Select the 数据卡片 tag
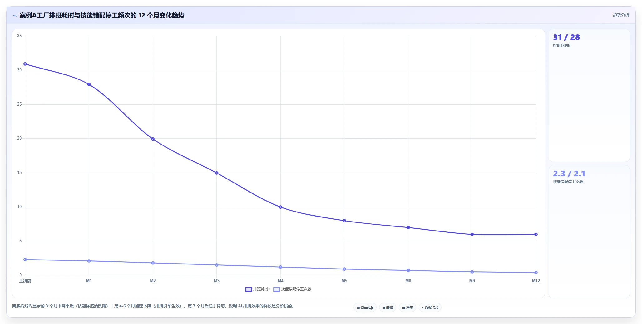This screenshot has width=642, height=324. [x=430, y=307]
